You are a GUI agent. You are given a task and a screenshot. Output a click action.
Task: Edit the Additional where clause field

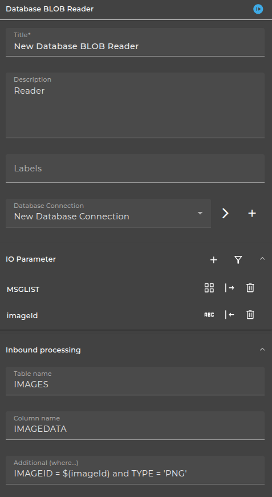click(x=135, y=470)
